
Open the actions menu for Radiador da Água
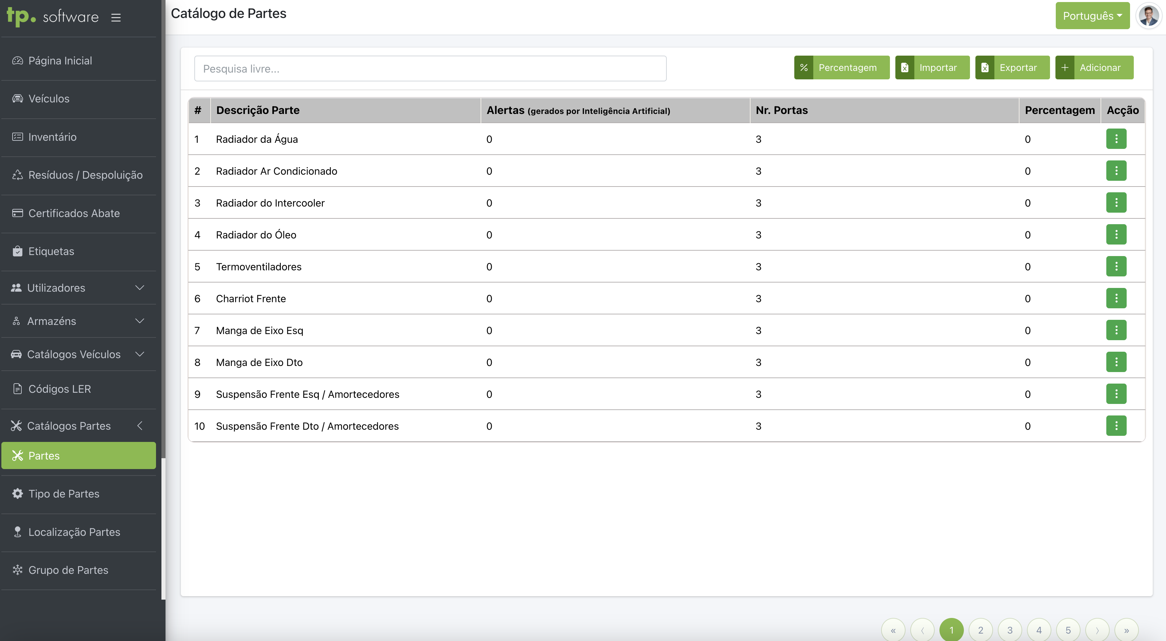coord(1116,139)
